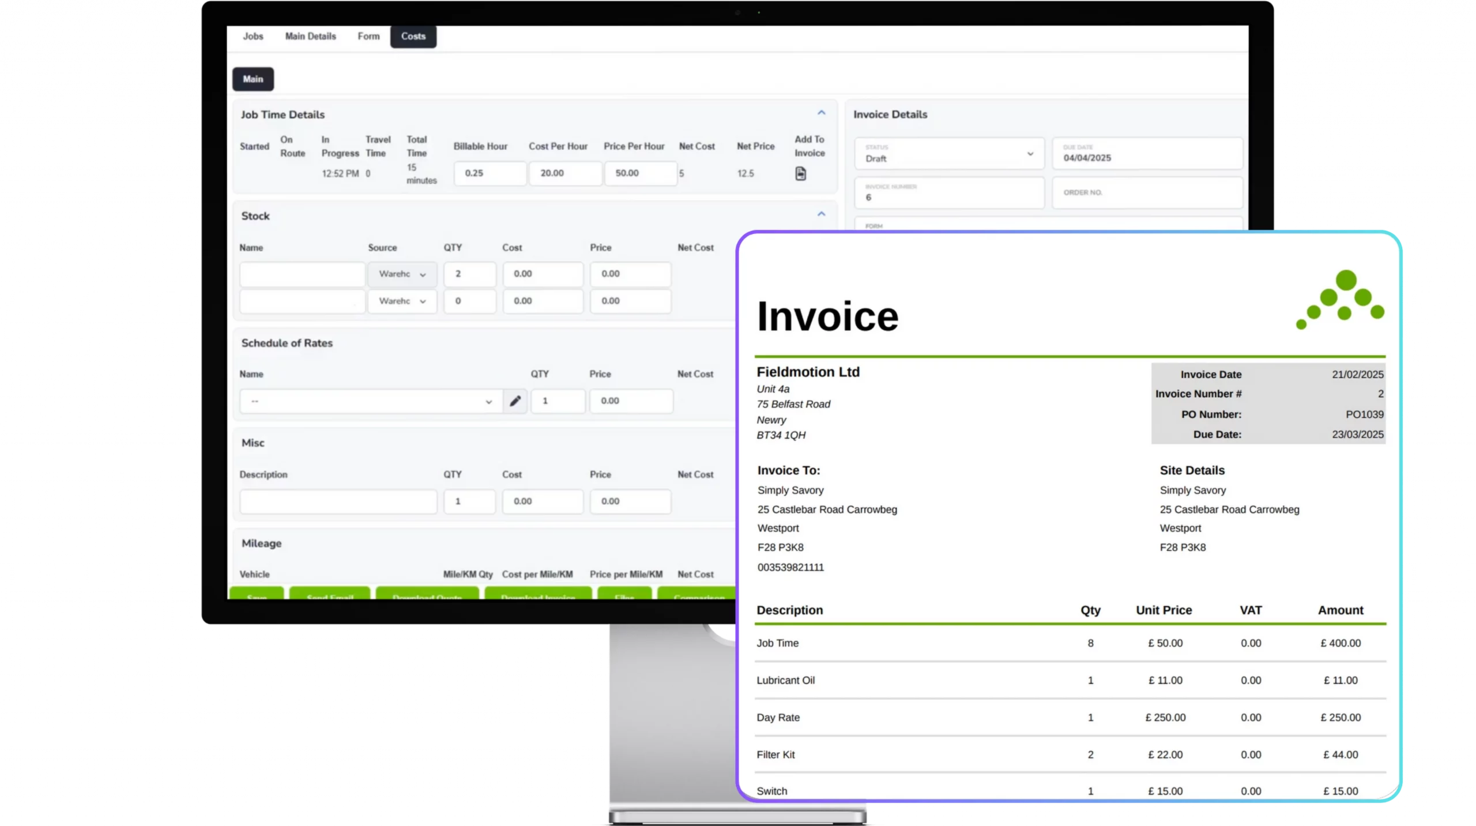Image resolution: width=1476 pixels, height=826 pixels.
Task: Select the Main tab below the menu
Action: pyautogui.click(x=253, y=79)
